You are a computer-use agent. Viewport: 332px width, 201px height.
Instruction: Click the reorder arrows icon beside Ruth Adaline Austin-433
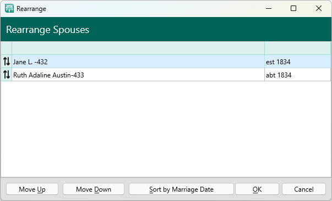7,75
